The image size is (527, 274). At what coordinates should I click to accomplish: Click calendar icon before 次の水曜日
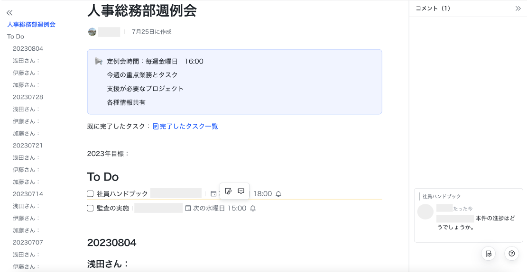pyautogui.click(x=188, y=208)
